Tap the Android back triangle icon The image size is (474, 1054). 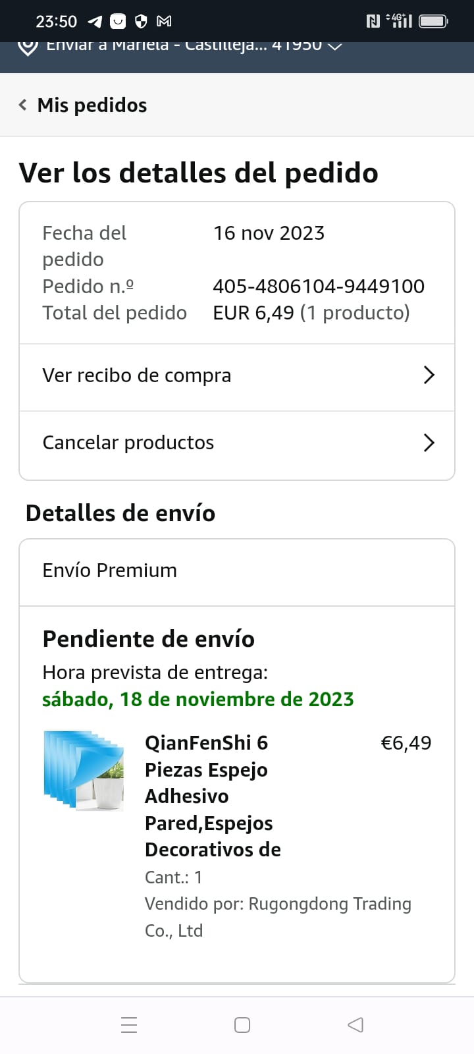[x=355, y=1024]
